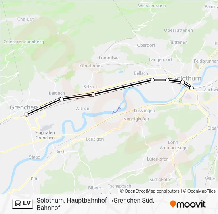The image size is (218, 214).
Task: Click the Grenchen Süd stop marker
Action: pos(26,114)
